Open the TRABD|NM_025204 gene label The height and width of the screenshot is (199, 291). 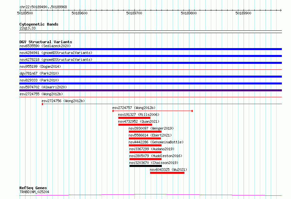pyautogui.click(x=34, y=192)
